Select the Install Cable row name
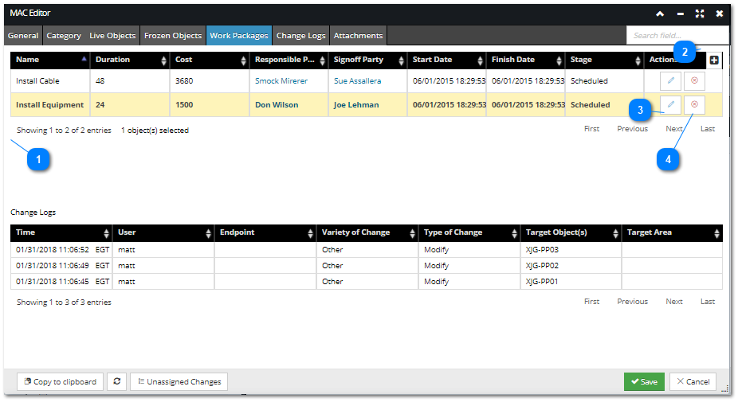The image size is (738, 402). pos(37,81)
